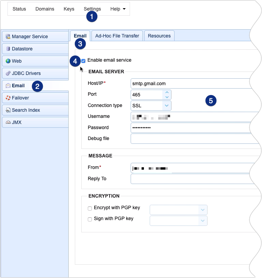Image resolution: width=262 pixels, height=278 pixels.
Task: Click the Search Index icon
Action: [x=8, y=110]
